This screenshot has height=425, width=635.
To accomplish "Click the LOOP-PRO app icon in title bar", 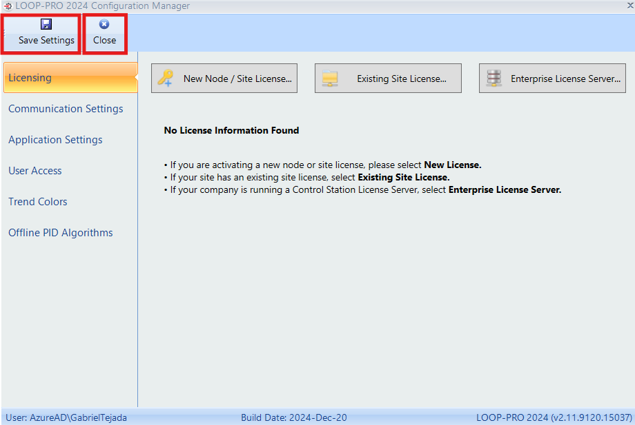I will point(8,6).
